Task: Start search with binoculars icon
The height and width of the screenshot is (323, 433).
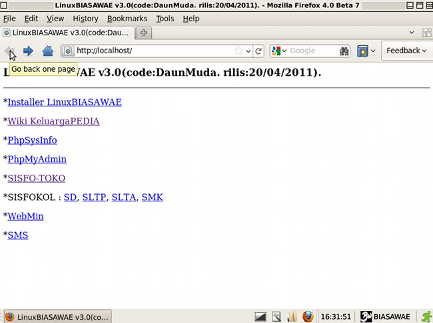Action: pyautogui.click(x=344, y=51)
